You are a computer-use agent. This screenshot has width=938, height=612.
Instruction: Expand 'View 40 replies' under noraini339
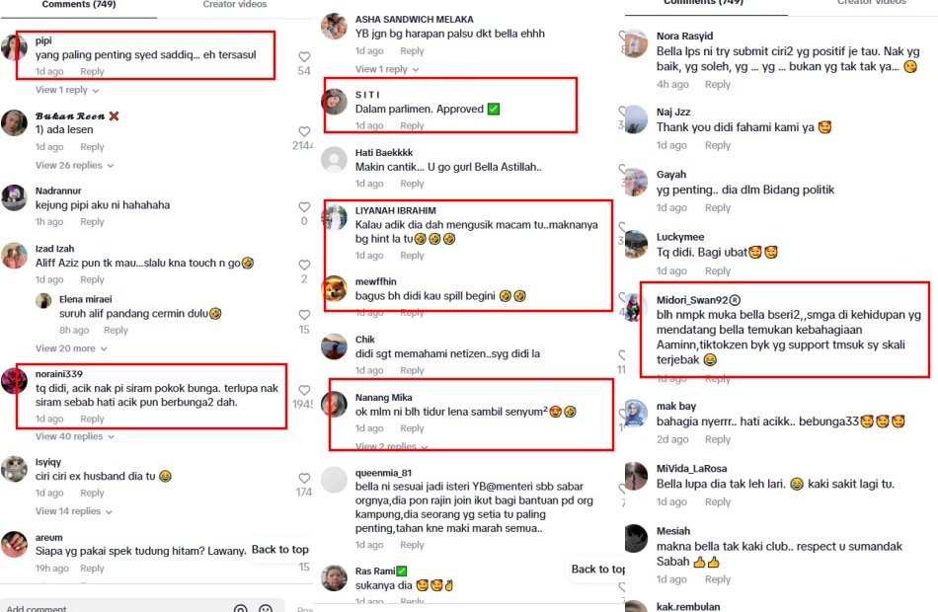75,436
